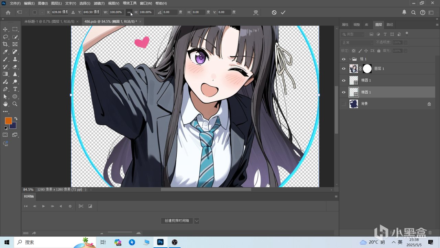Open the opacity slider dropdown arrow
The width and height of the screenshot is (440, 248).
[x=406, y=42]
